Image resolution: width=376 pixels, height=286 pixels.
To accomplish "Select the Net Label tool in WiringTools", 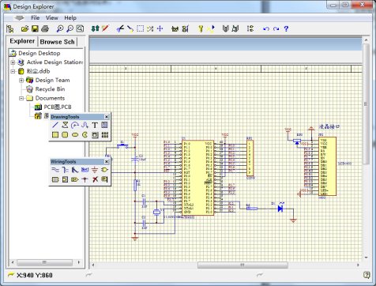I will click(x=85, y=170).
